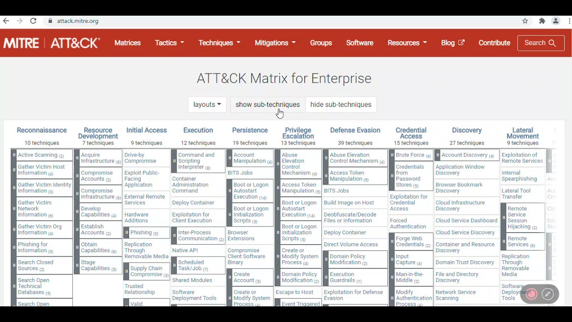Open the Privilege Escalation tactic heading

pos(298,133)
